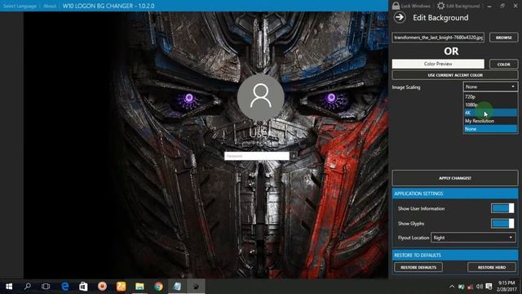522x294 pixels.
Task: Click the red network tray icon
Action: point(470,287)
